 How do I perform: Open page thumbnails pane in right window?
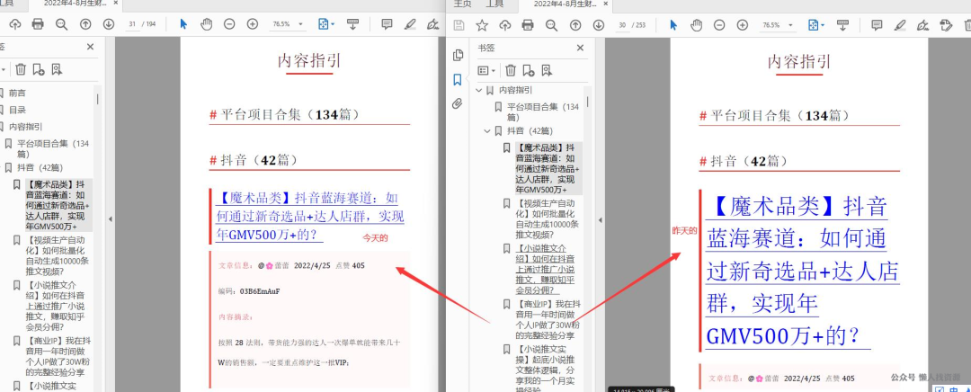[x=458, y=55]
